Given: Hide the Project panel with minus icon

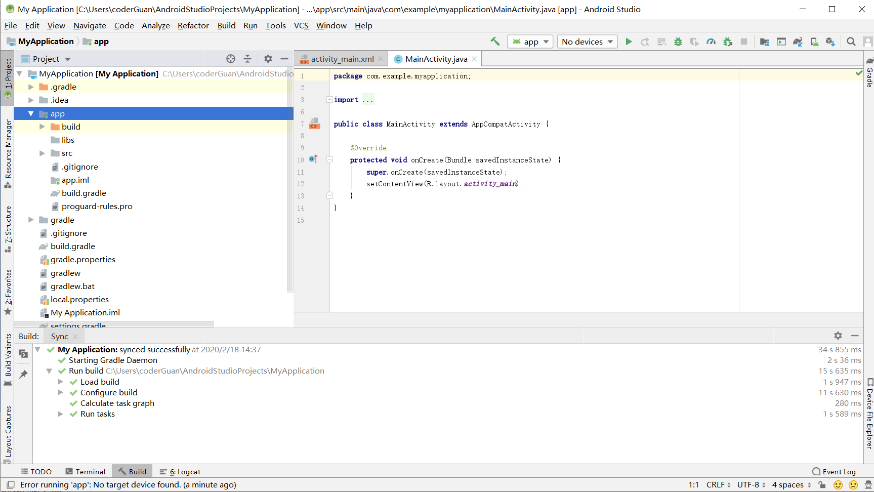Looking at the screenshot, I should (284, 59).
